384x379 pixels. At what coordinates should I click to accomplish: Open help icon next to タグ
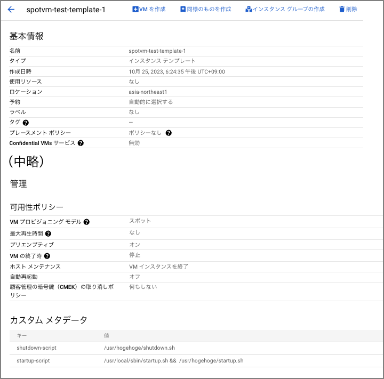(x=26, y=123)
